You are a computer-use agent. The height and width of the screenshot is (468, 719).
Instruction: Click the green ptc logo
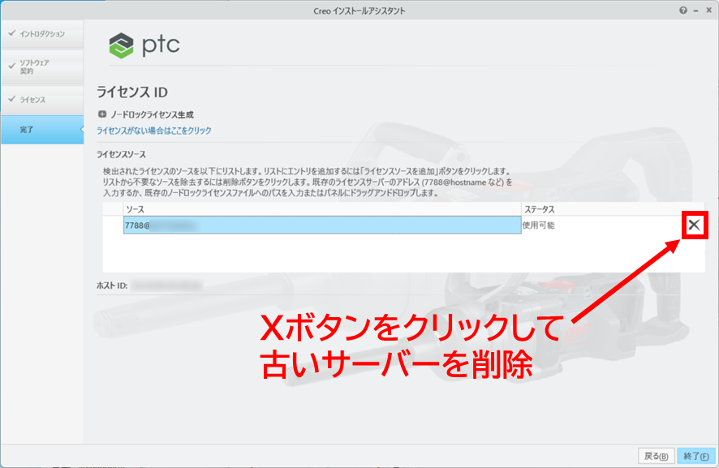pos(121,44)
